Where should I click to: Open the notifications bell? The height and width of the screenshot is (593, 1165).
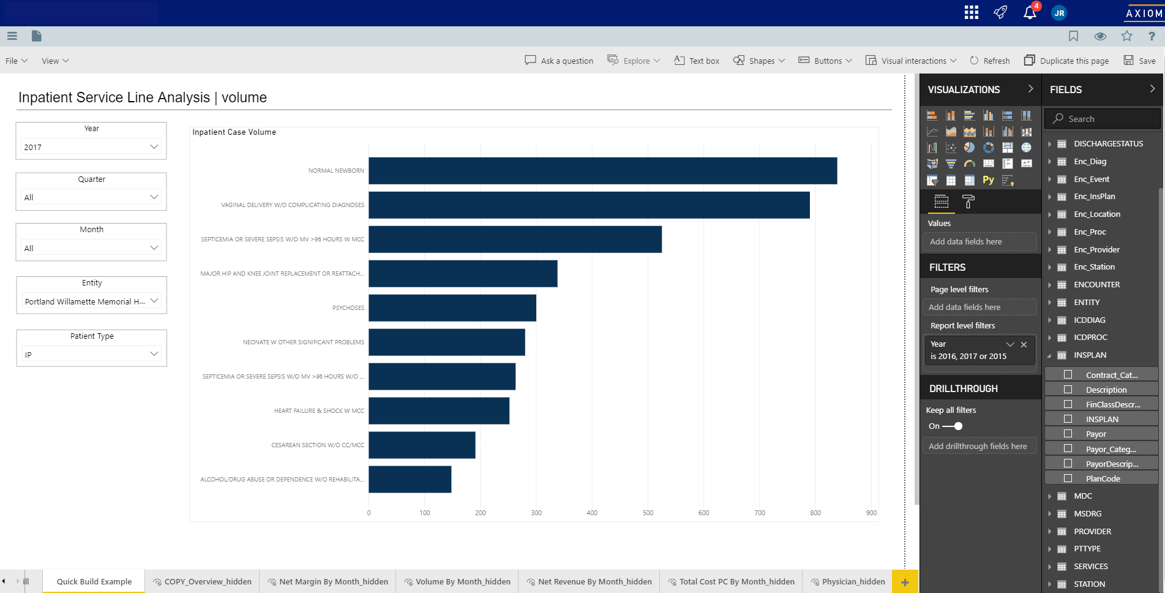(1030, 13)
